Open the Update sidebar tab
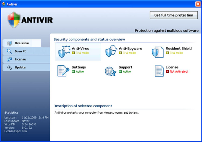The image size is (202, 142). [20, 67]
